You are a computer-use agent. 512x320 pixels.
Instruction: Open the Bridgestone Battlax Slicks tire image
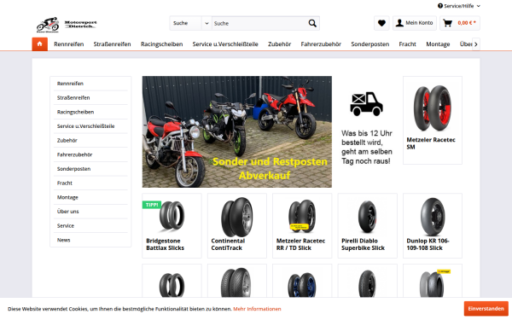coord(172,216)
